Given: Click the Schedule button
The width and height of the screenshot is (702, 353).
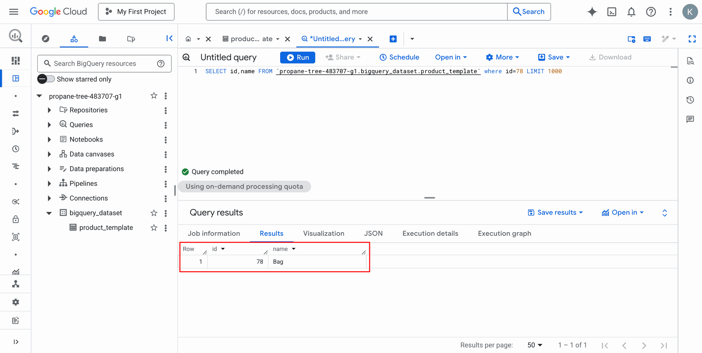Looking at the screenshot, I should point(399,57).
